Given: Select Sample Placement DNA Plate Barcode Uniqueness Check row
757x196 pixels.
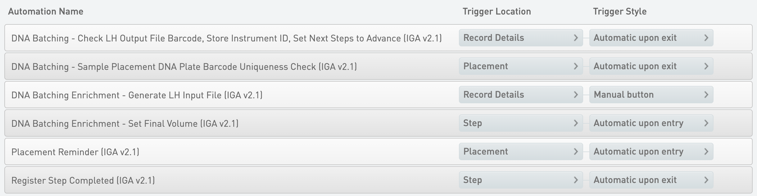Looking at the screenshot, I should coord(184,66).
